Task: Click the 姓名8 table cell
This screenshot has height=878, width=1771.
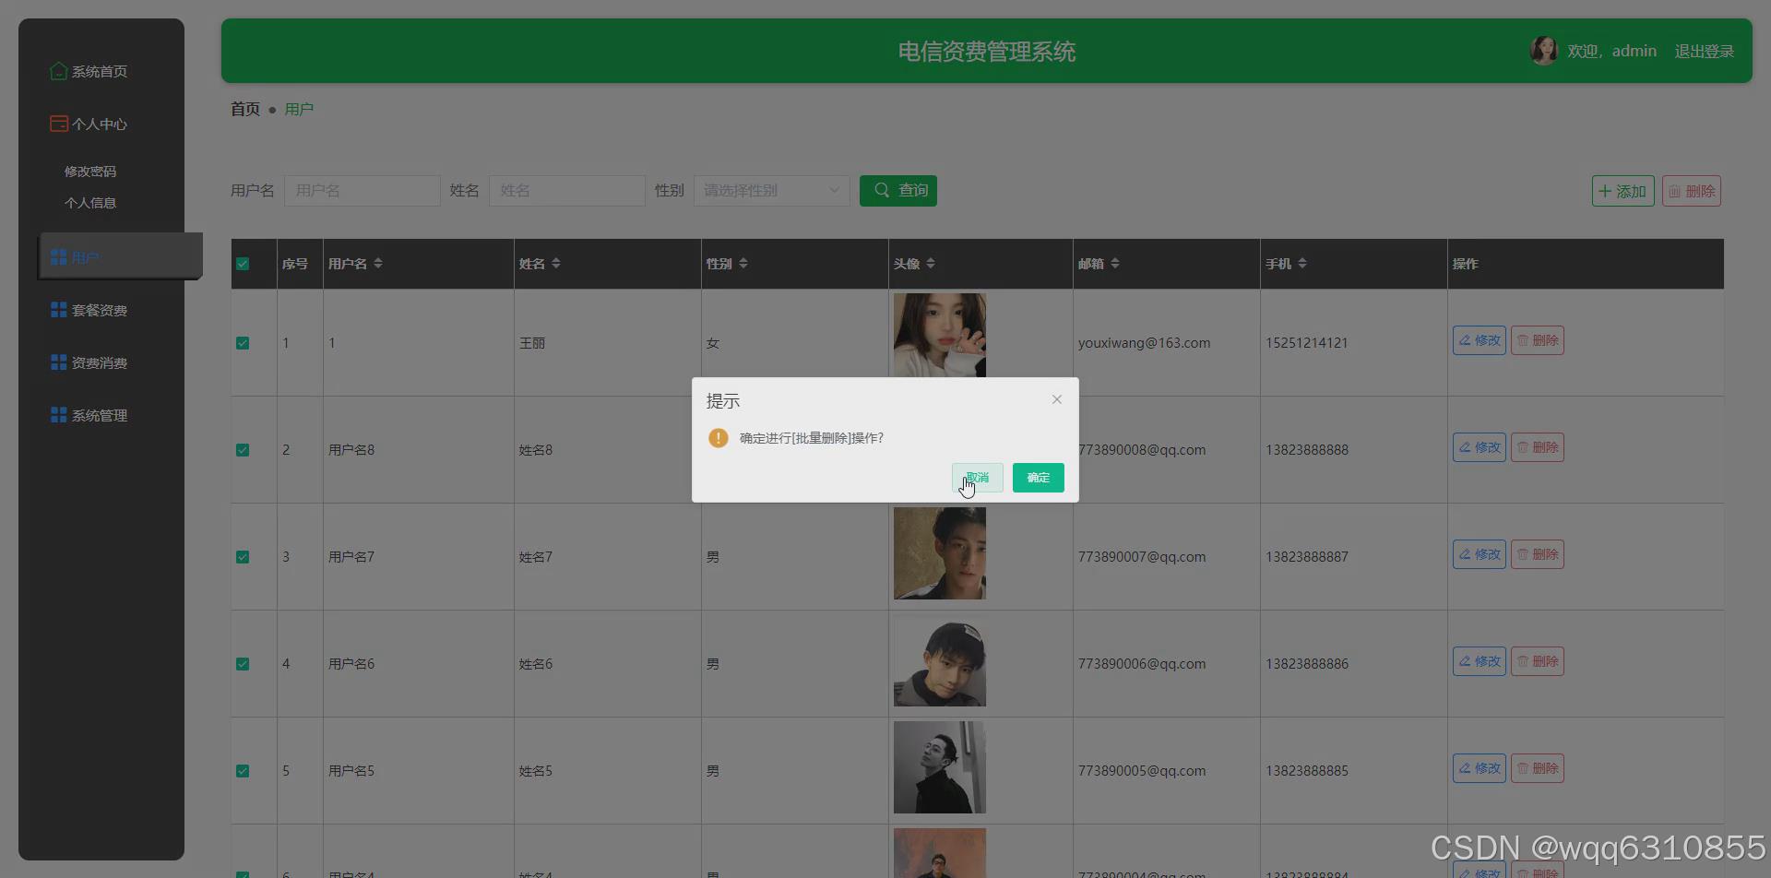Action: tap(536, 450)
